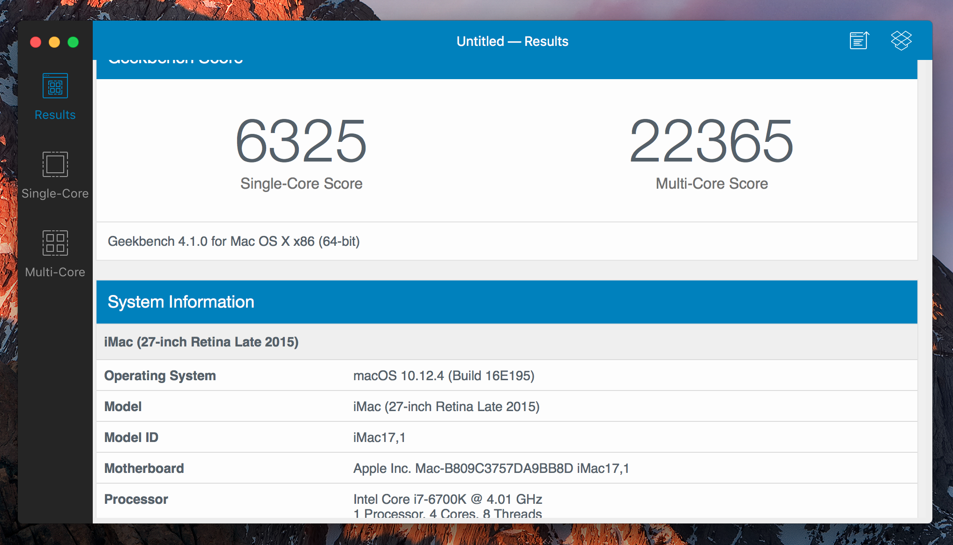Minimize the window with yellow button
The height and width of the screenshot is (545, 953).
(54, 42)
